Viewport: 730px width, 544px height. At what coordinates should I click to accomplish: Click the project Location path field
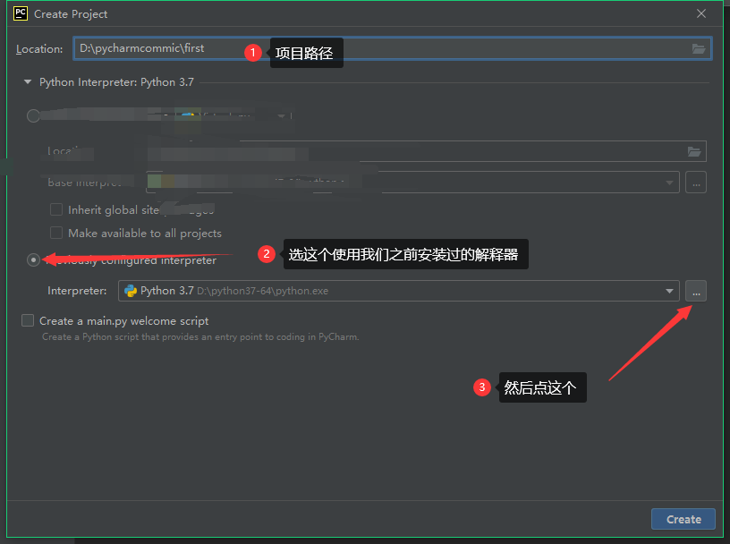coord(392,48)
